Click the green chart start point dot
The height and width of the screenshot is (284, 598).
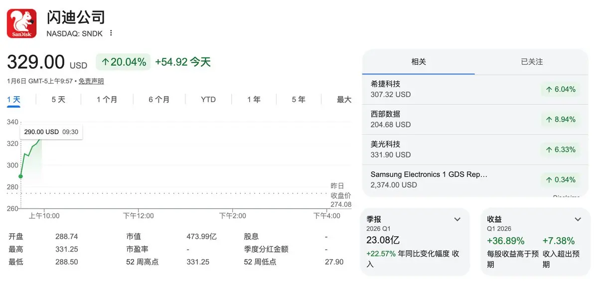pos(20,176)
